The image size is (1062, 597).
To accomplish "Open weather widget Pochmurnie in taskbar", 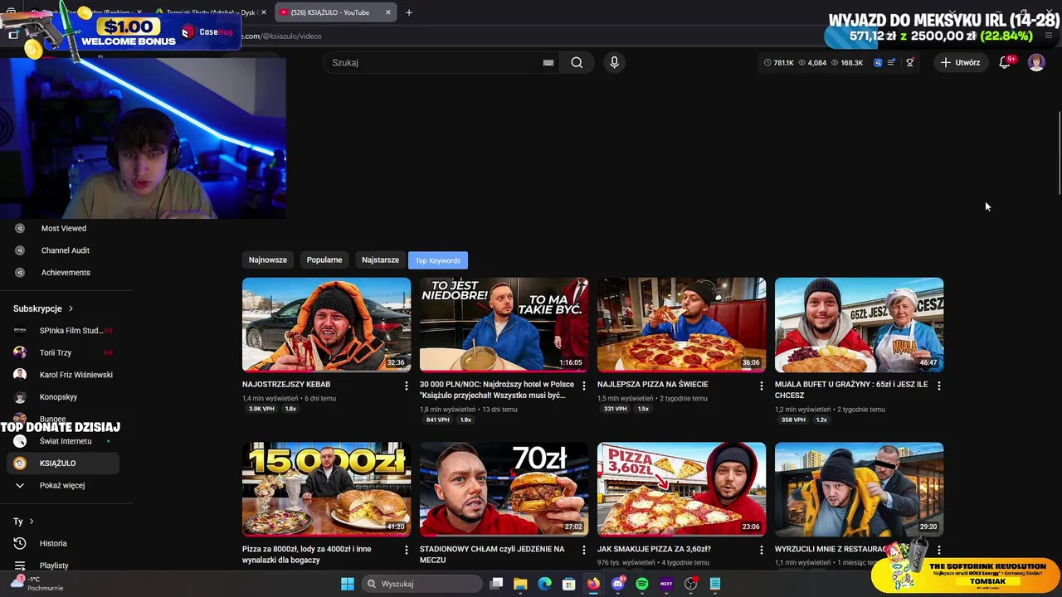I will tap(37, 584).
